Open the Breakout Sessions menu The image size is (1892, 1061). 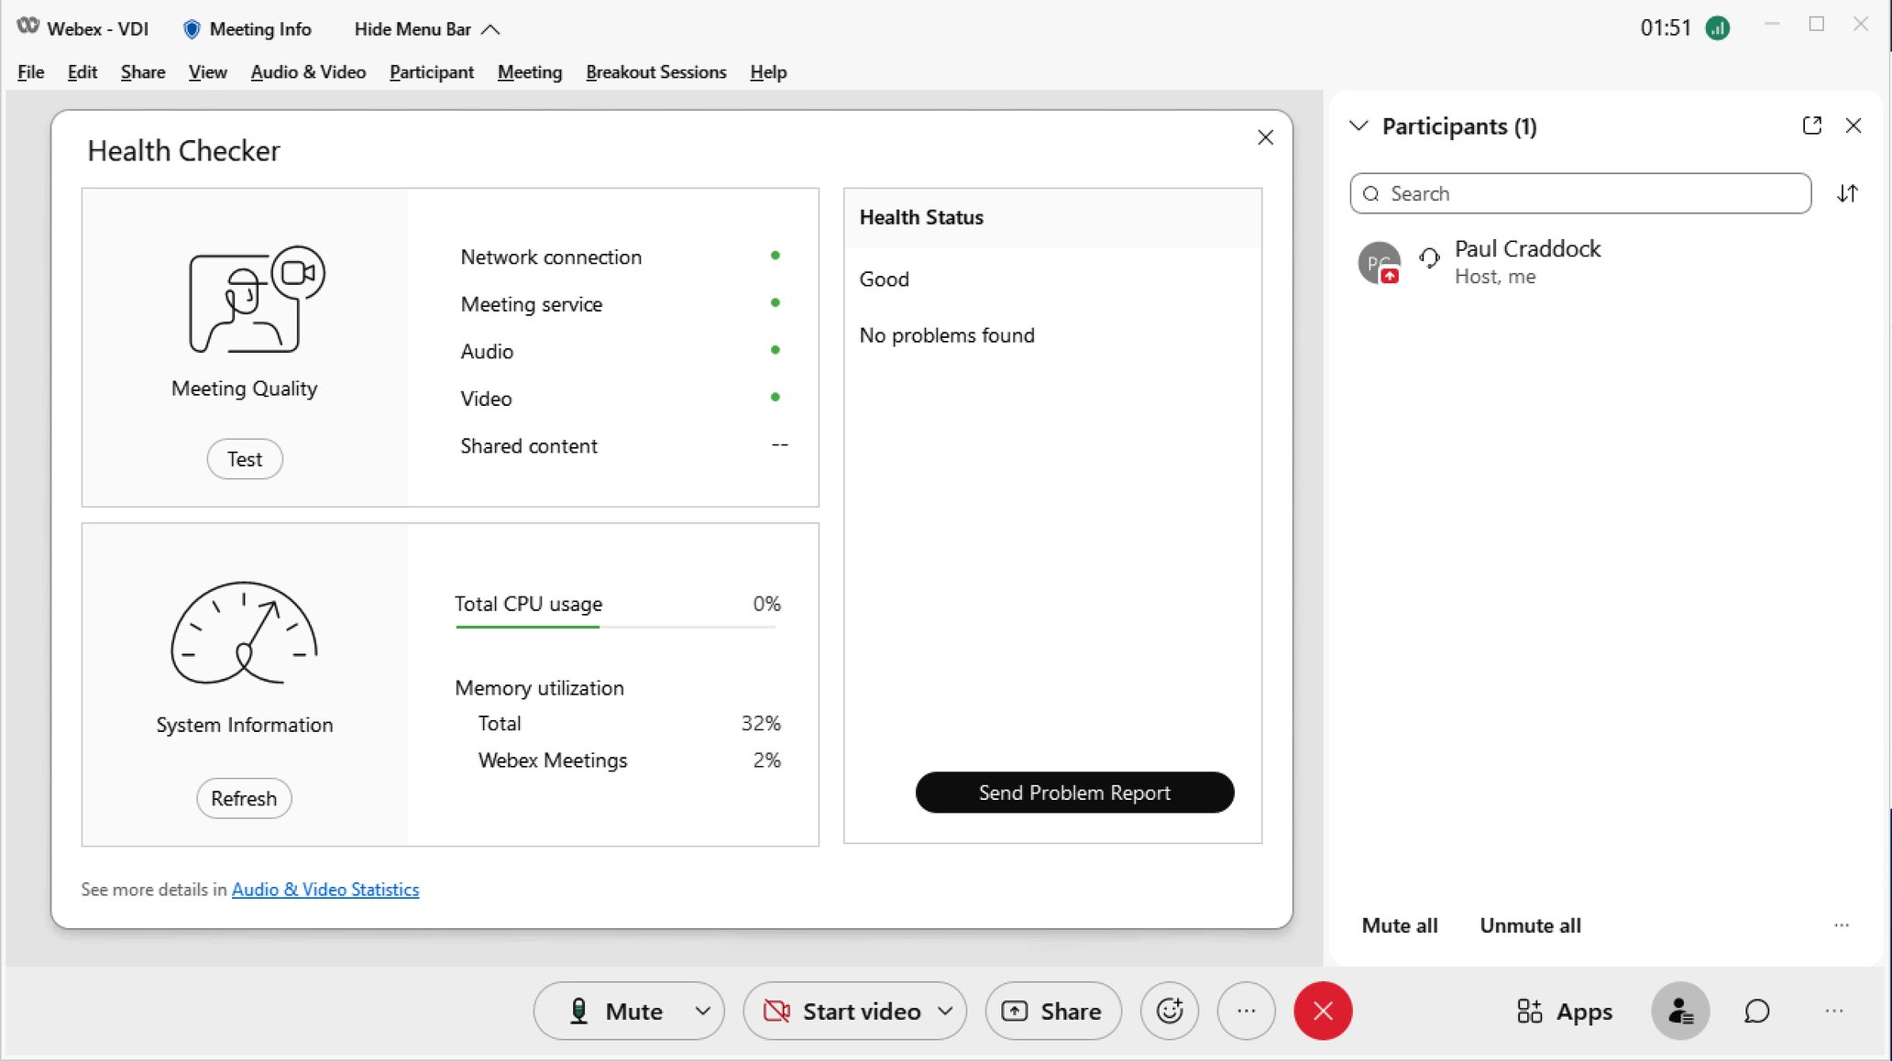click(655, 71)
